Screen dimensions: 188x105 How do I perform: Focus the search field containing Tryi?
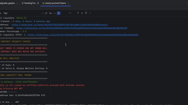[22, 13]
